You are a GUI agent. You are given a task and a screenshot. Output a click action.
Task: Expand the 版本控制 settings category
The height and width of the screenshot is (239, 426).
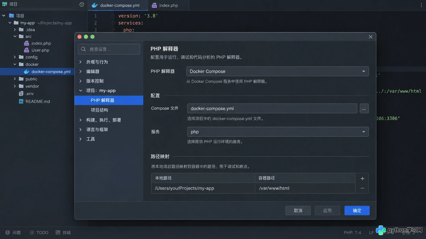tap(80, 81)
